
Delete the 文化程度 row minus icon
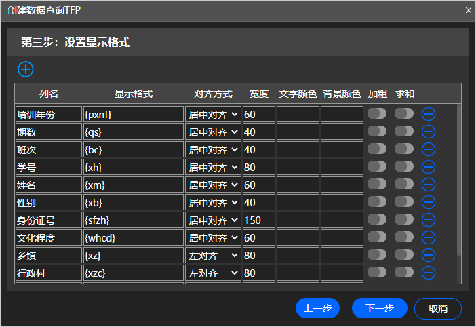[x=429, y=237]
